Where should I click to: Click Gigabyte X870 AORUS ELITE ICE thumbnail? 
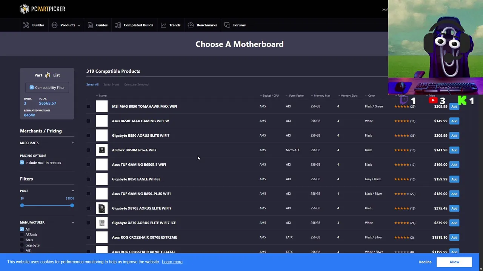point(102,223)
